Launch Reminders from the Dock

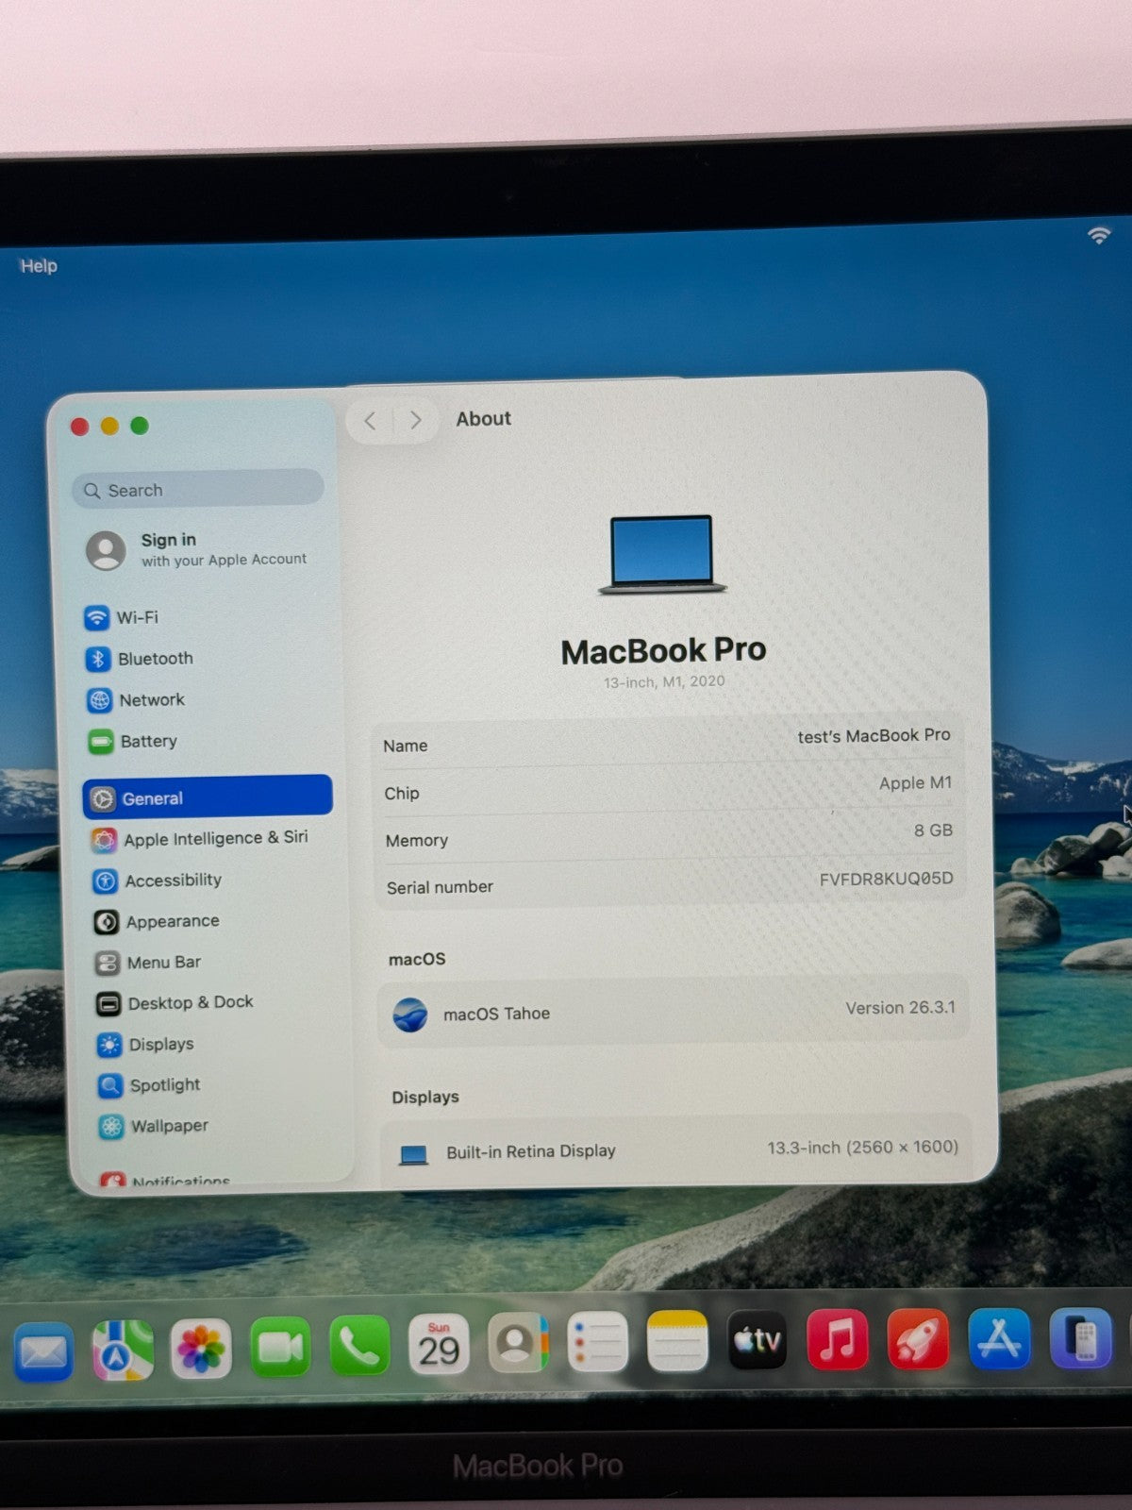598,1341
